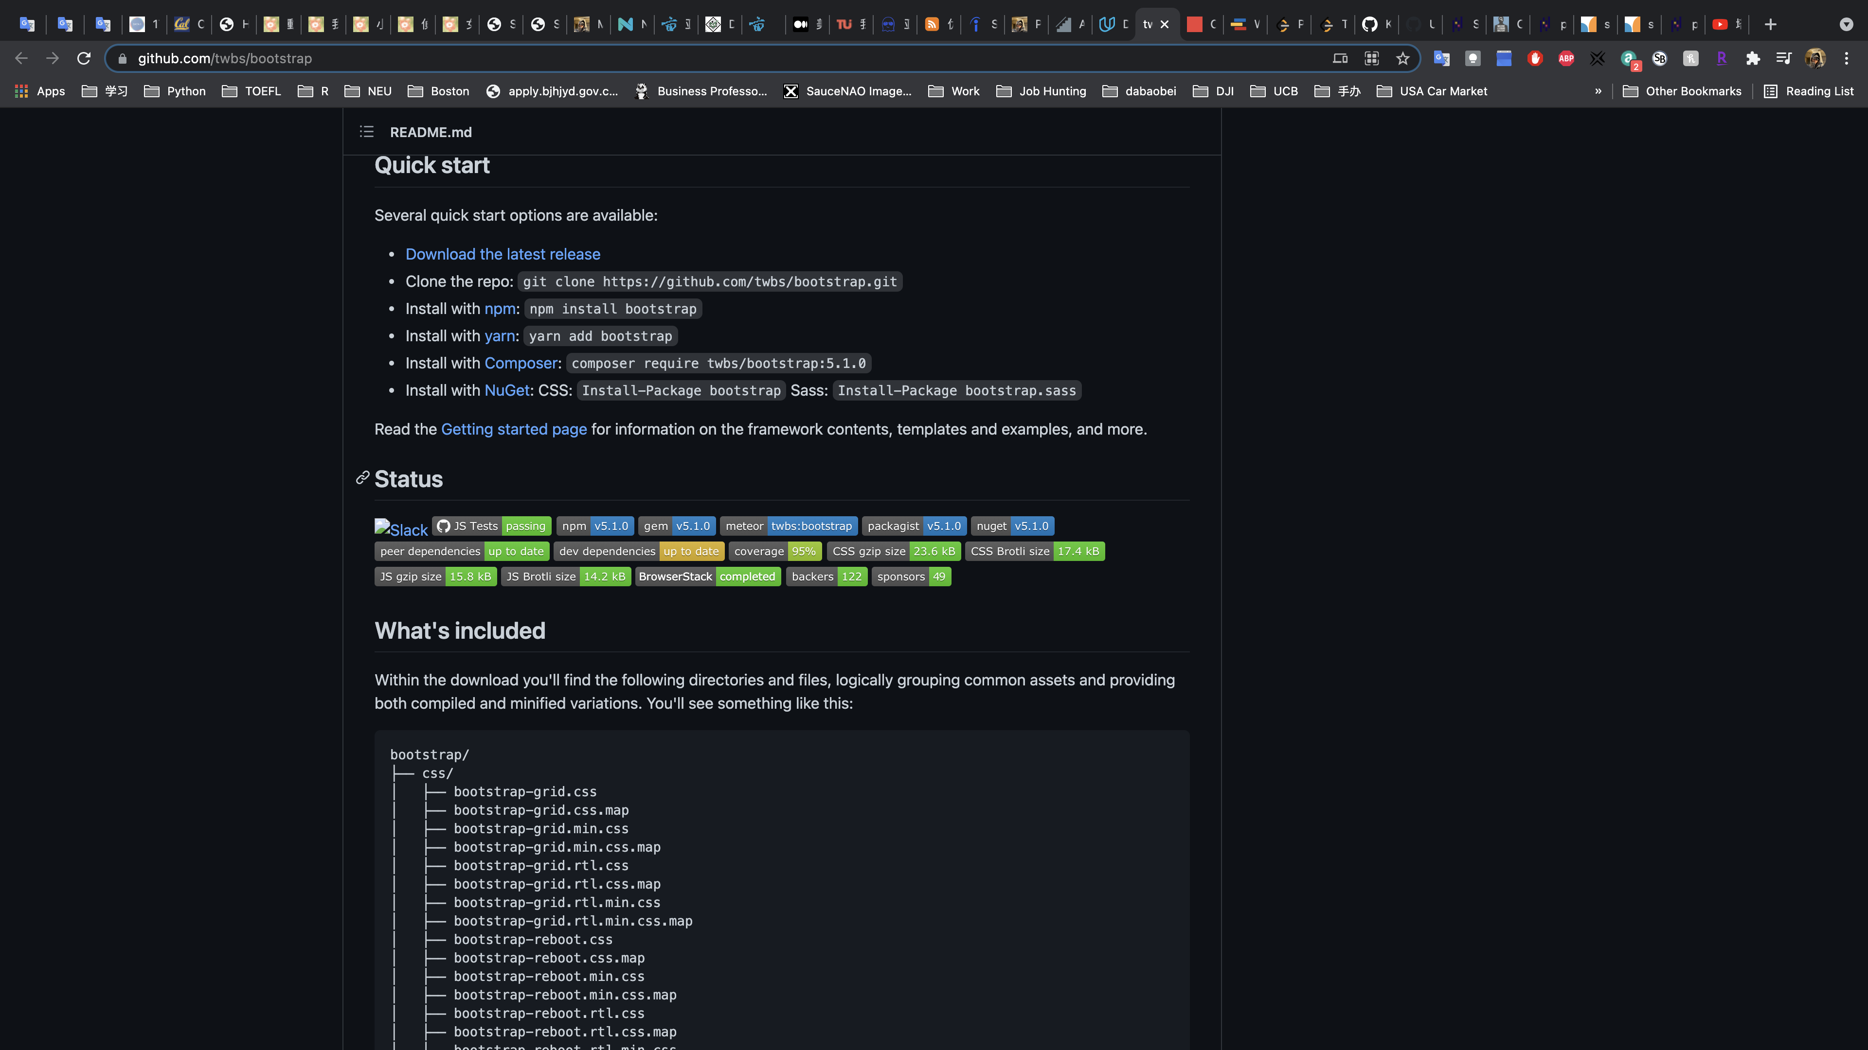
Task: Open the Extensions puzzle icon
Action: click(x=1753, y=58)
